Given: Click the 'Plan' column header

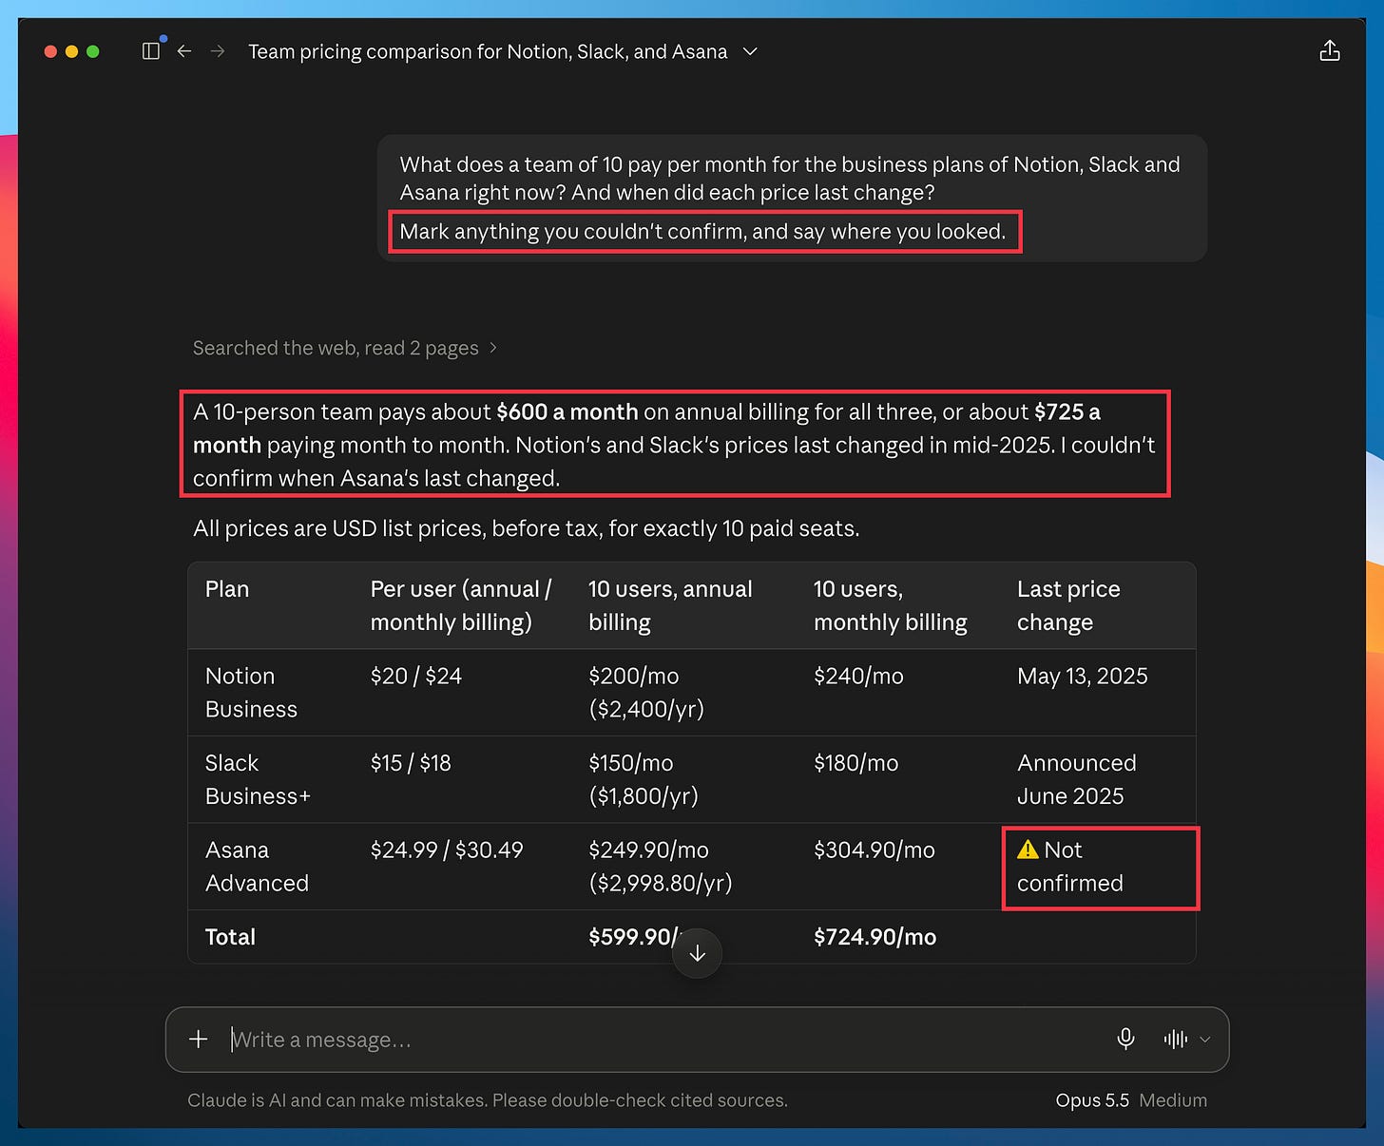Looking at the screenshot, I should point(227,589).
